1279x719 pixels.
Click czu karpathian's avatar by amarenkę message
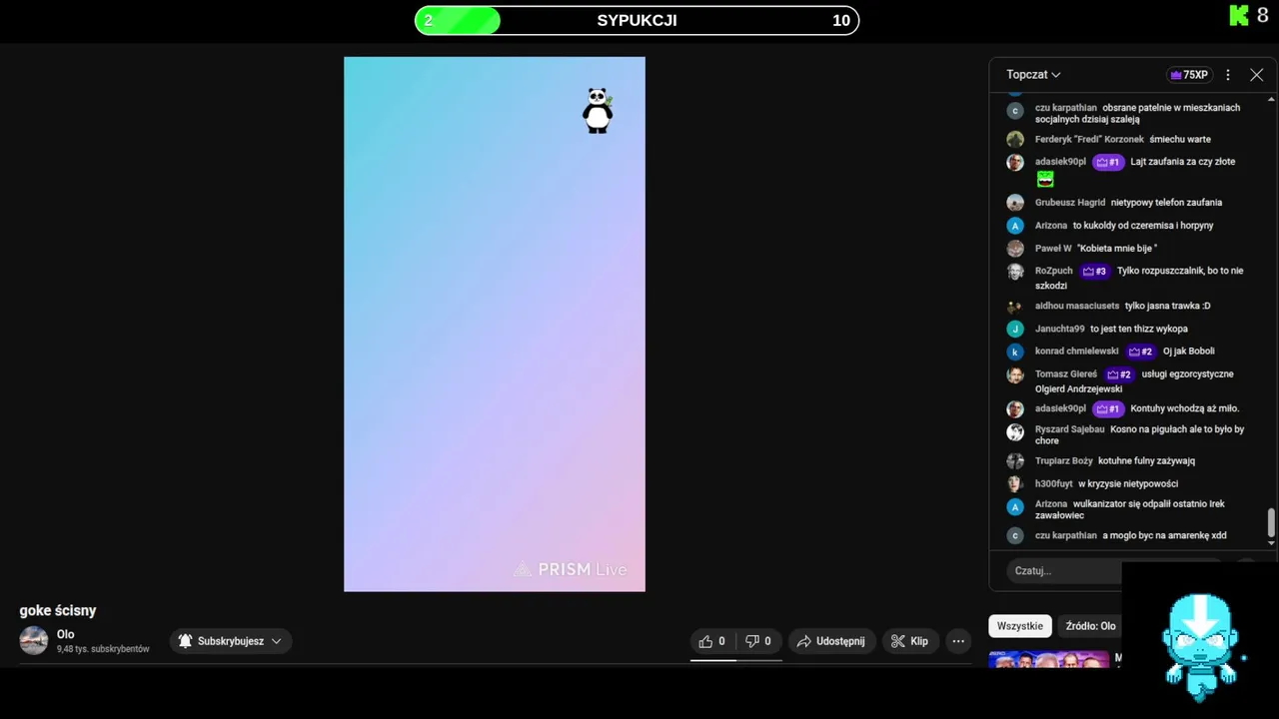[x=1015, y=535]
